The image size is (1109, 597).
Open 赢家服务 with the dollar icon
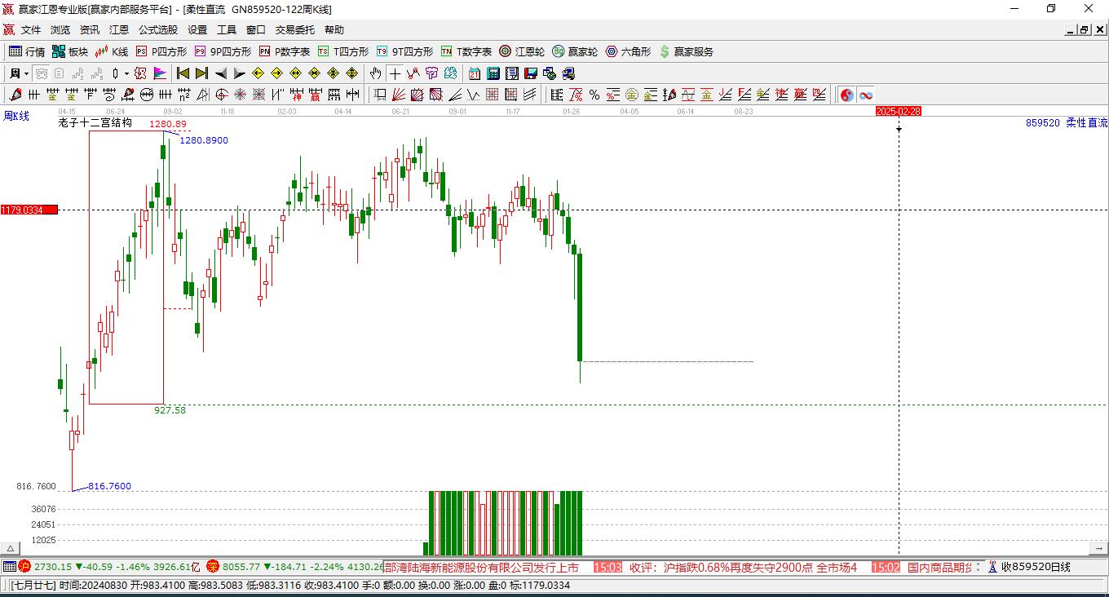click(x=686, y=51)
